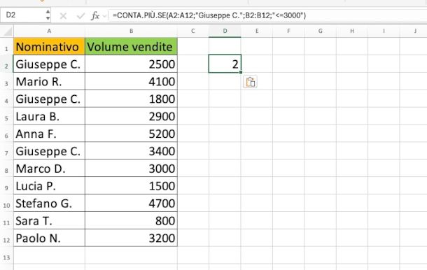Click the Name Box up arrow stepper
This screenshot has width=427, height=270.
(48, 12)
